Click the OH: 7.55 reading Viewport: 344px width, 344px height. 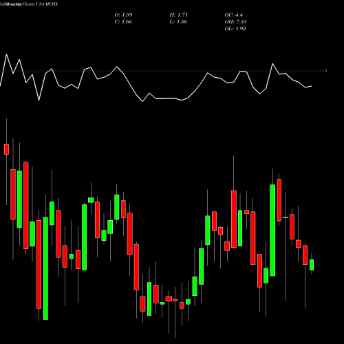click(235, 22)
